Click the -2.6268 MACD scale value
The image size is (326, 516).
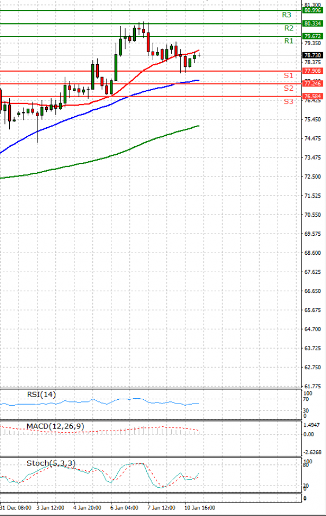click(x=311, y=452)
